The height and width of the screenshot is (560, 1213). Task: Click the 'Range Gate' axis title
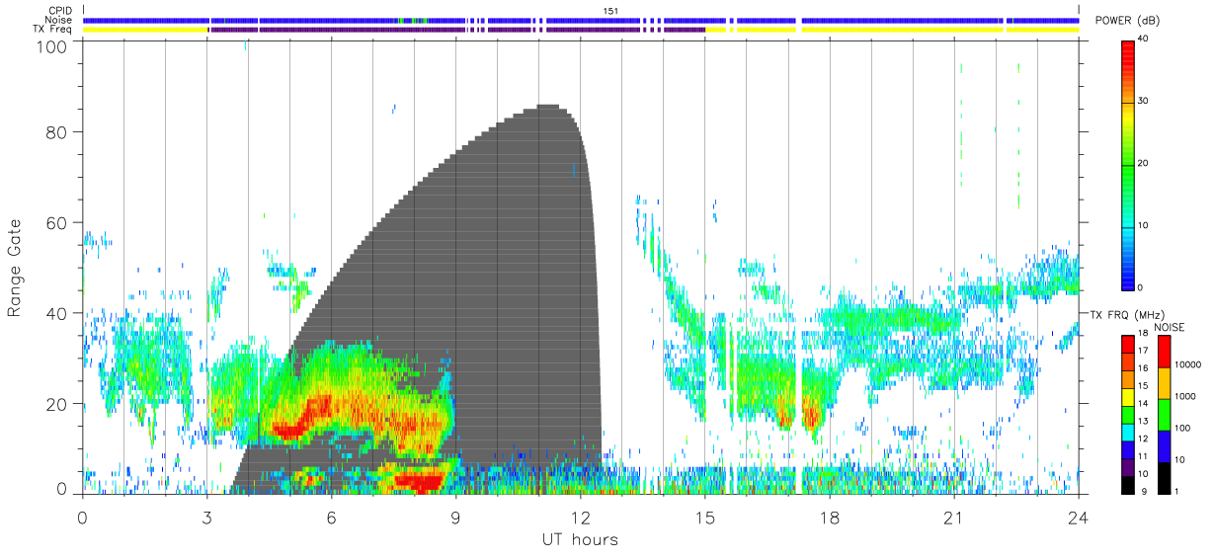(15, 270)
